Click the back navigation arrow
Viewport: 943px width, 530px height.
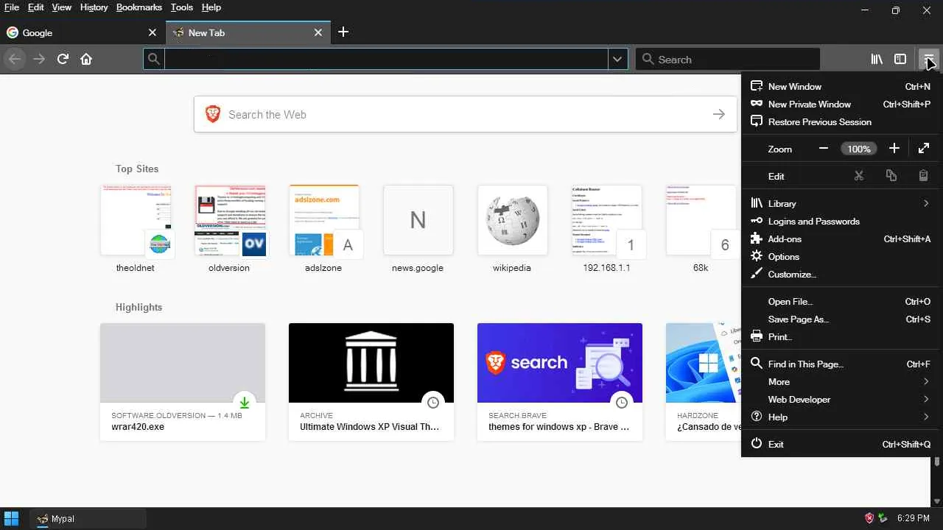tap(15, 59)
